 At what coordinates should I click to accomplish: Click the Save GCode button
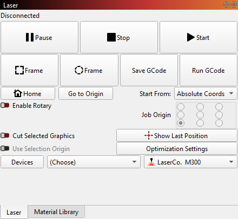(x=149, y=70)
